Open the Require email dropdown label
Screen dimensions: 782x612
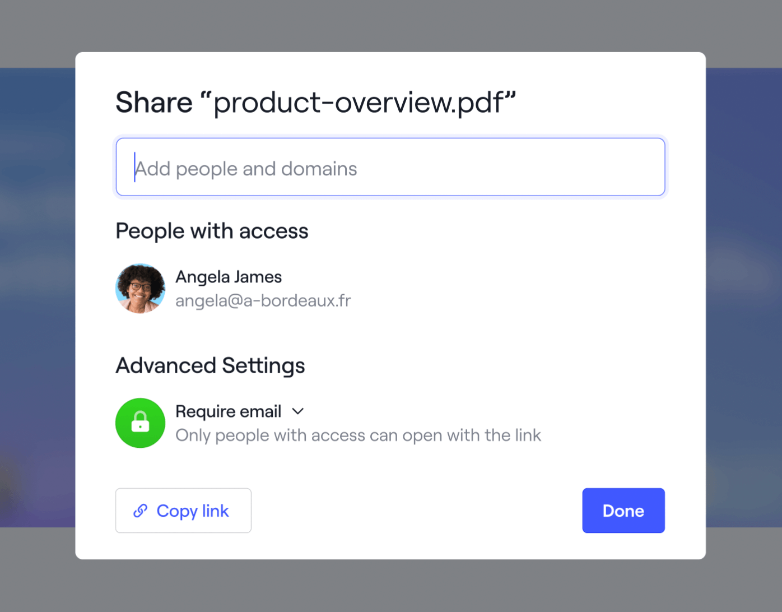coord(228,411)
